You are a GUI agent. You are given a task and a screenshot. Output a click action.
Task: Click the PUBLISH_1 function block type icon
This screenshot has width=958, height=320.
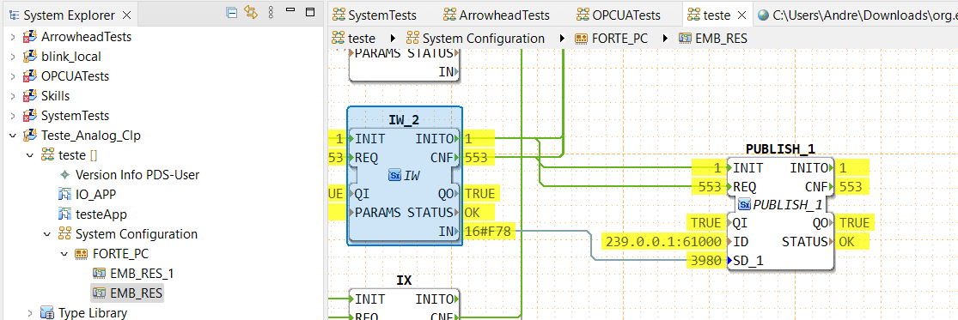pos(744,204)
